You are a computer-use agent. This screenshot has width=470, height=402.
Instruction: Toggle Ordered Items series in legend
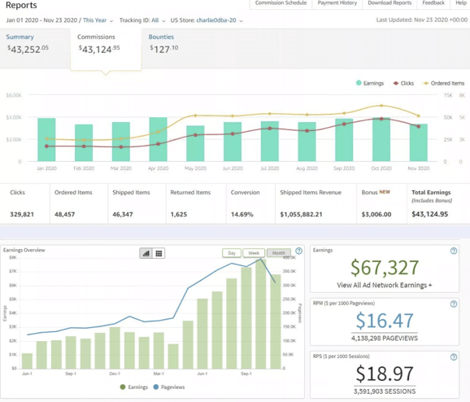coord(444,83)
